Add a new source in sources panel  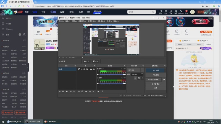tap(79, 91)
